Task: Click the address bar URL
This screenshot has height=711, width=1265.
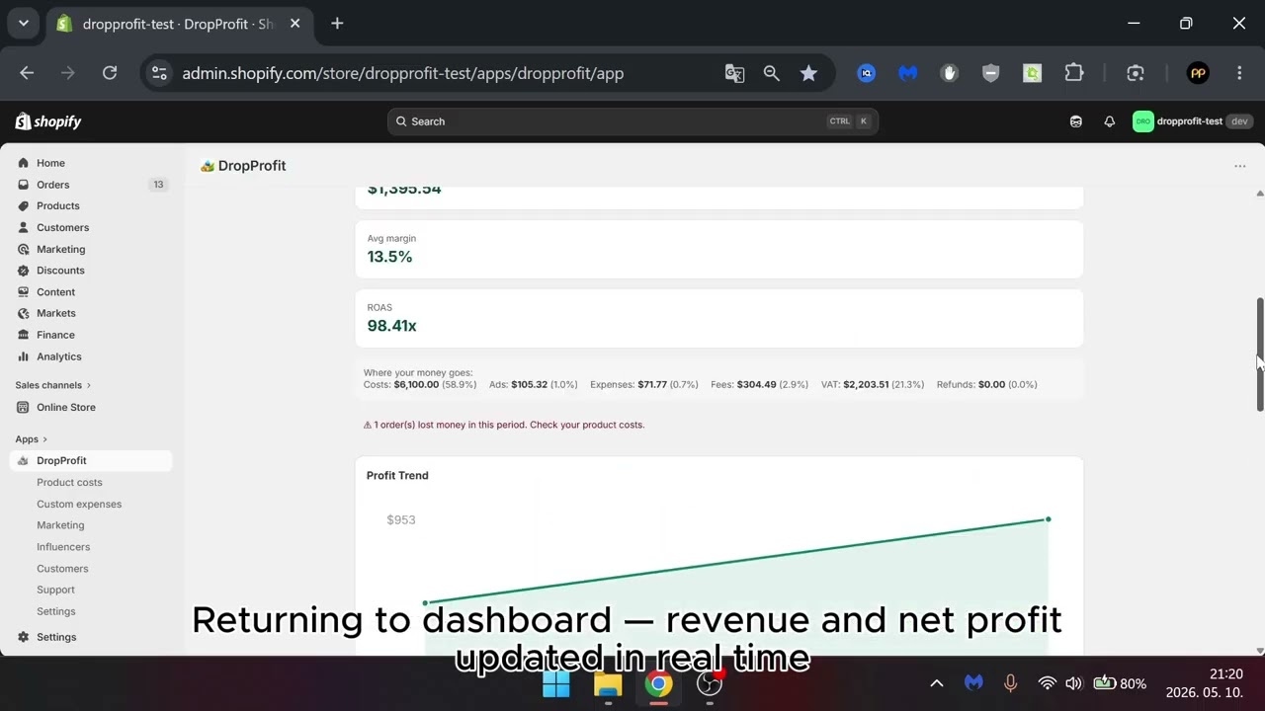Action: (x=403, y=73)
